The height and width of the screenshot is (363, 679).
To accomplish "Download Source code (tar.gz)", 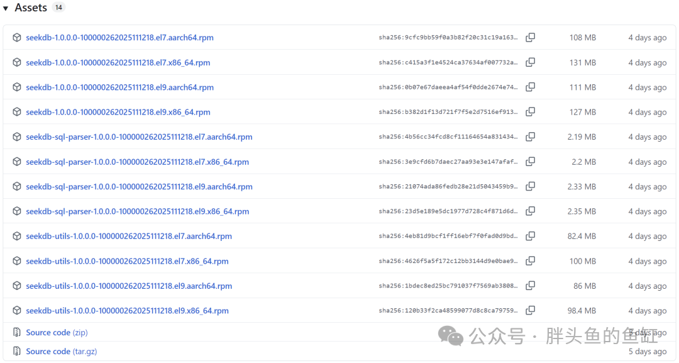I will click(62, 351).
